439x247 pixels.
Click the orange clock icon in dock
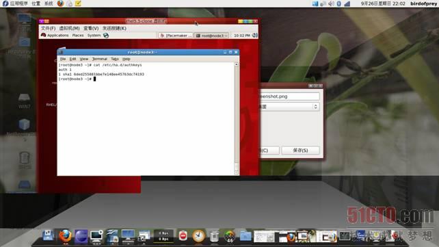tap(198, 236)
